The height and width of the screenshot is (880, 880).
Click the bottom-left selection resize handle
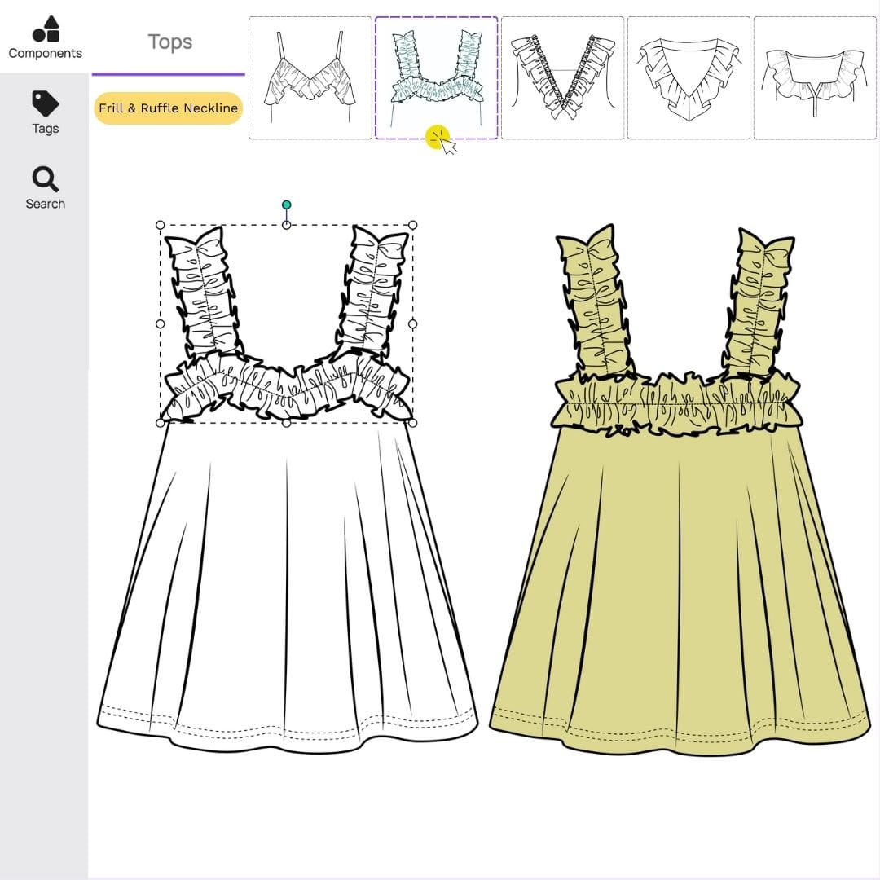click(160, 423)
